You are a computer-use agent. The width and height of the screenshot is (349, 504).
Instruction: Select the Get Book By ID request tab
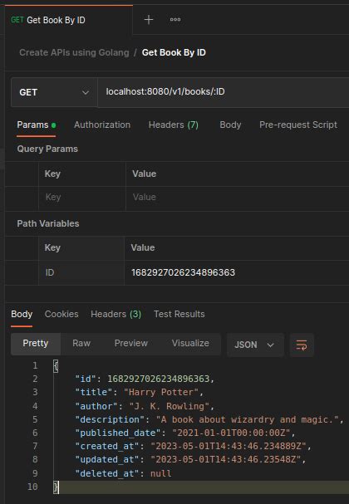tap(68, 20)
